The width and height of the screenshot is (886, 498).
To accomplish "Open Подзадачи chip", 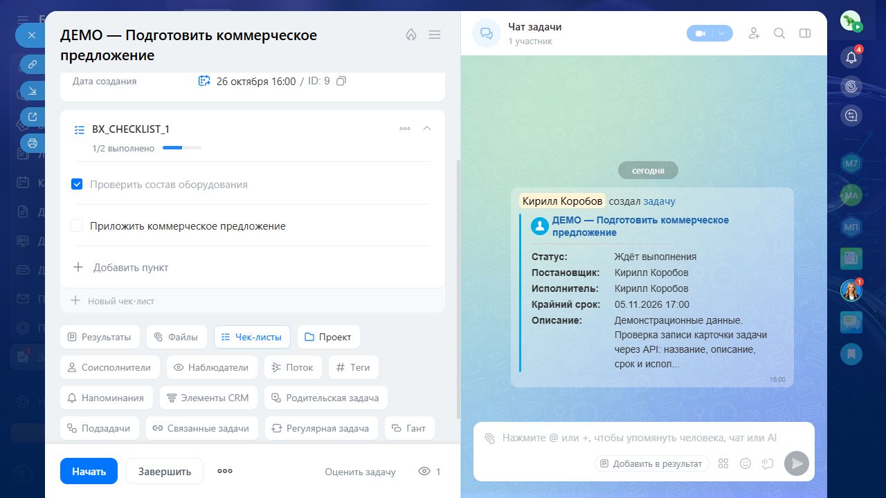I will click(100, 428).
